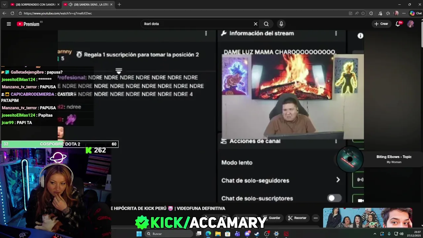Clear the search box with the X
423x238 pixels.
pos(255,24)
